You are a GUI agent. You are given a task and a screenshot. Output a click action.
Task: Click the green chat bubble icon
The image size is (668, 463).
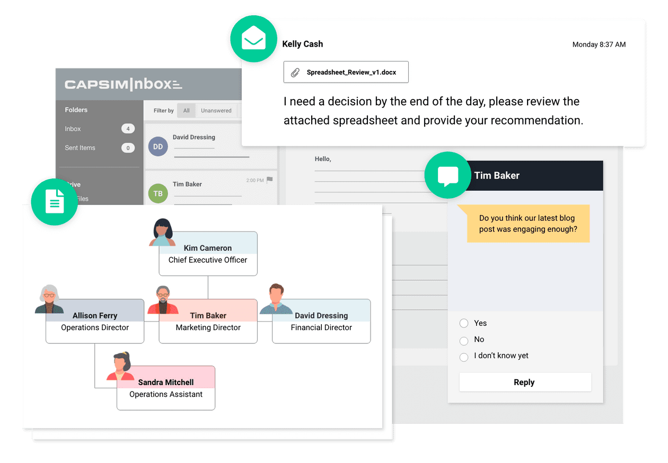[447, 175]
